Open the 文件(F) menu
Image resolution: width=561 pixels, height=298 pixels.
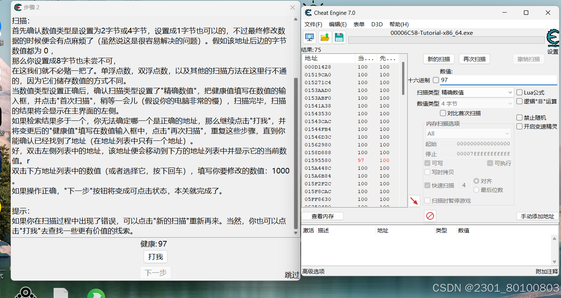click(x=313, y=24)
